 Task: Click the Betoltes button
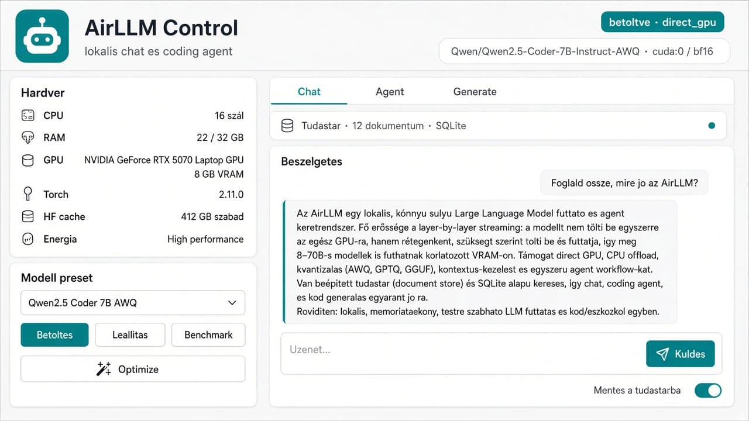tap(54, 335)
